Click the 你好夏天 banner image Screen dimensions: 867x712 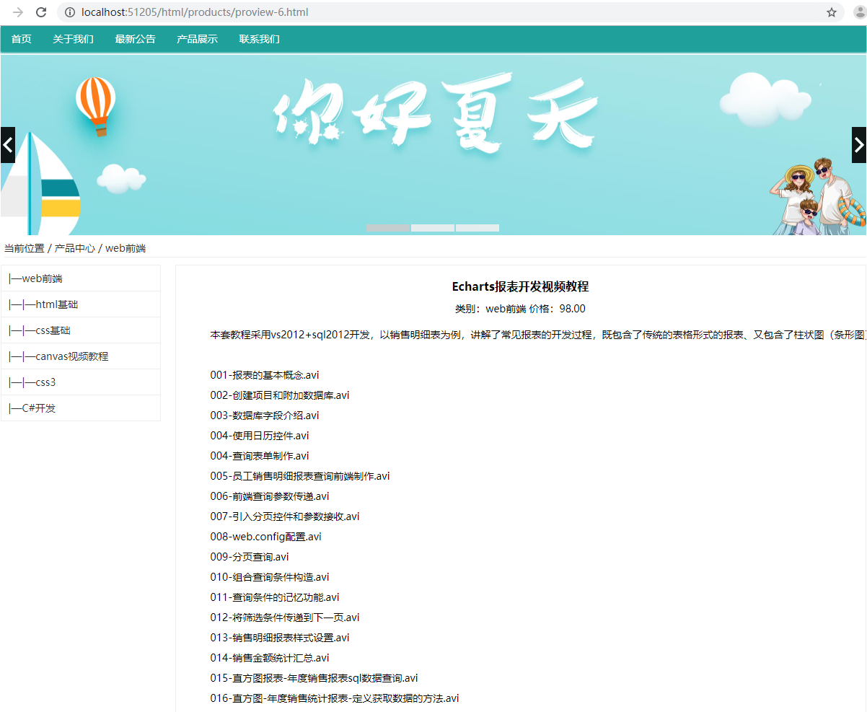[x=433, y=144]
